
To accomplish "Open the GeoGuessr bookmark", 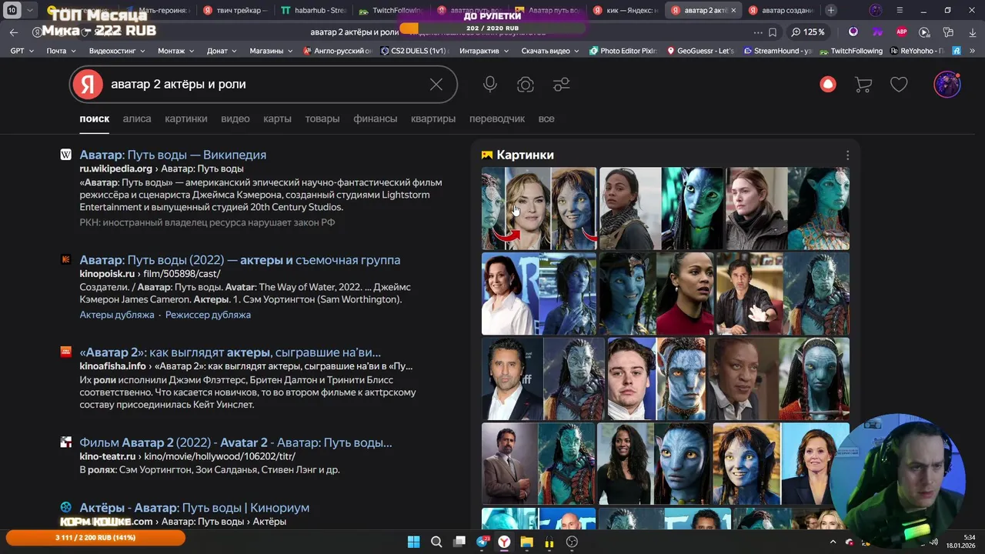I will click(700, 51).
